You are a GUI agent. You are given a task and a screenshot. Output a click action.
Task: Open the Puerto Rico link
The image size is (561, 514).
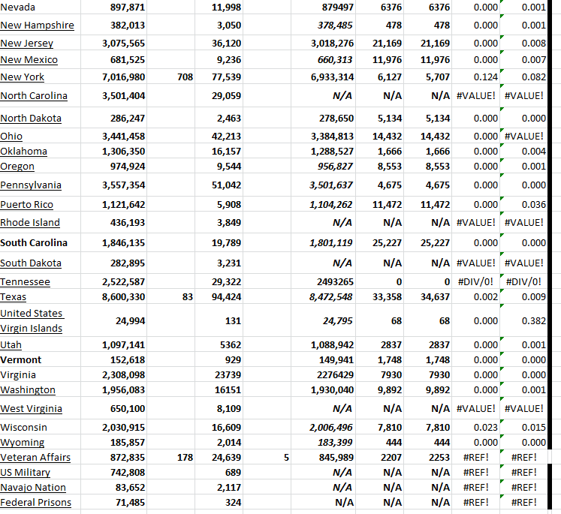point(27,204)
